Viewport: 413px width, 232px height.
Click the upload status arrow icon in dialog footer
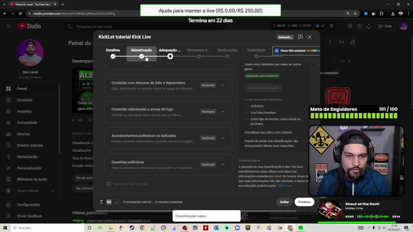(101, 202)
